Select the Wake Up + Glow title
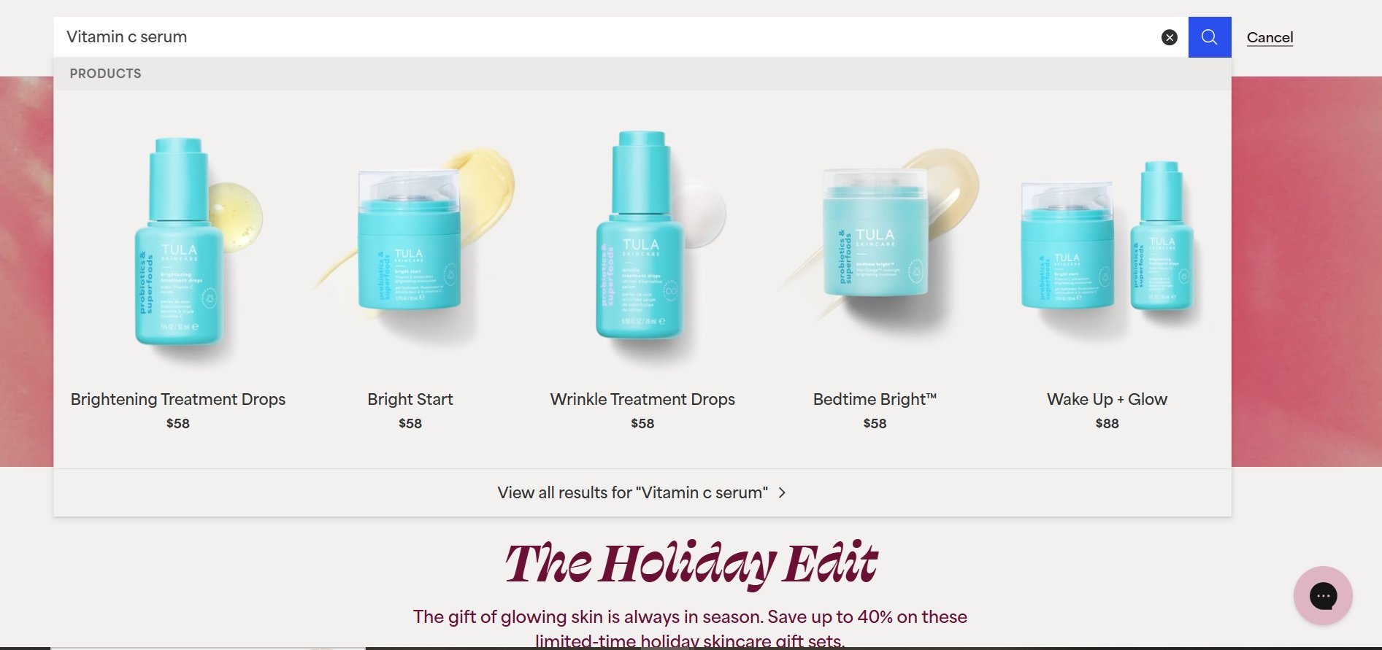Viewport: 1382px width, 650px height. [x=1107, y=399]
